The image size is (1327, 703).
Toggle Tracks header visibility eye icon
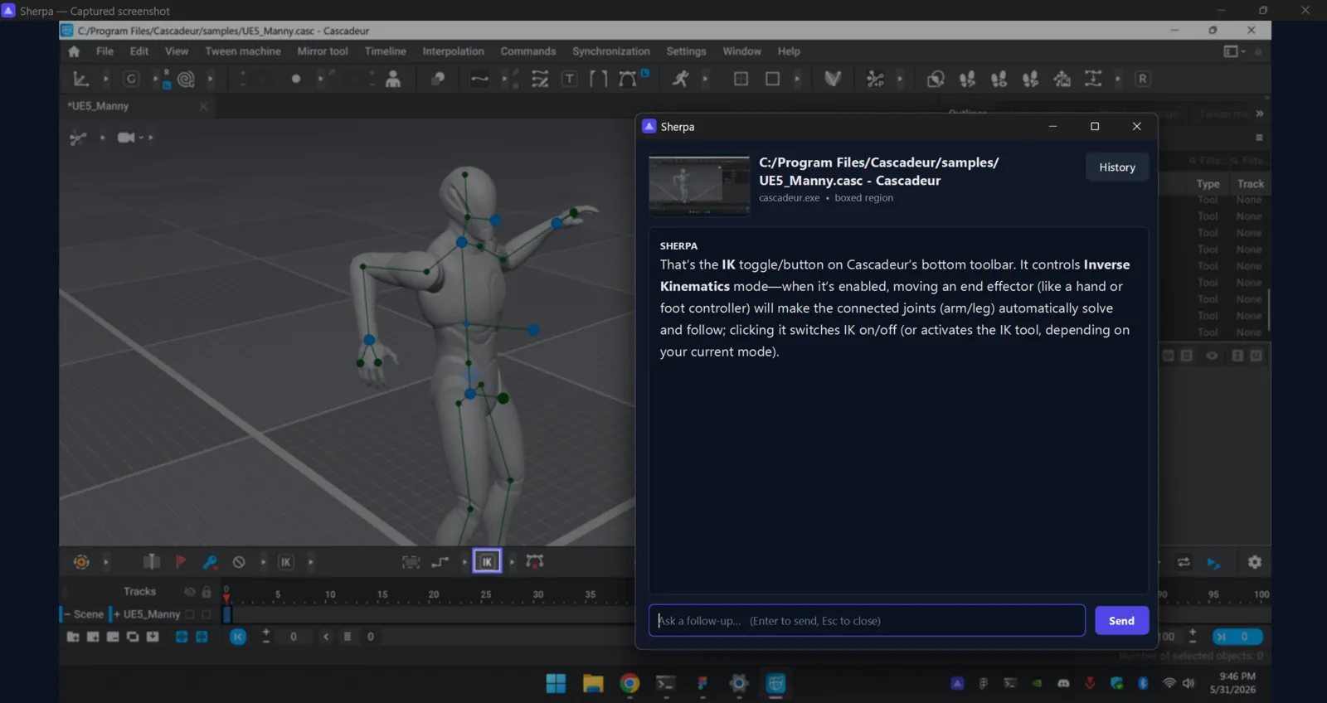pyautogui.click(x=190, y=592)
